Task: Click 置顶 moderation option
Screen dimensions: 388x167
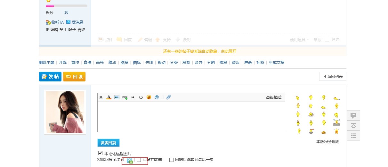Action: (75, 63)
